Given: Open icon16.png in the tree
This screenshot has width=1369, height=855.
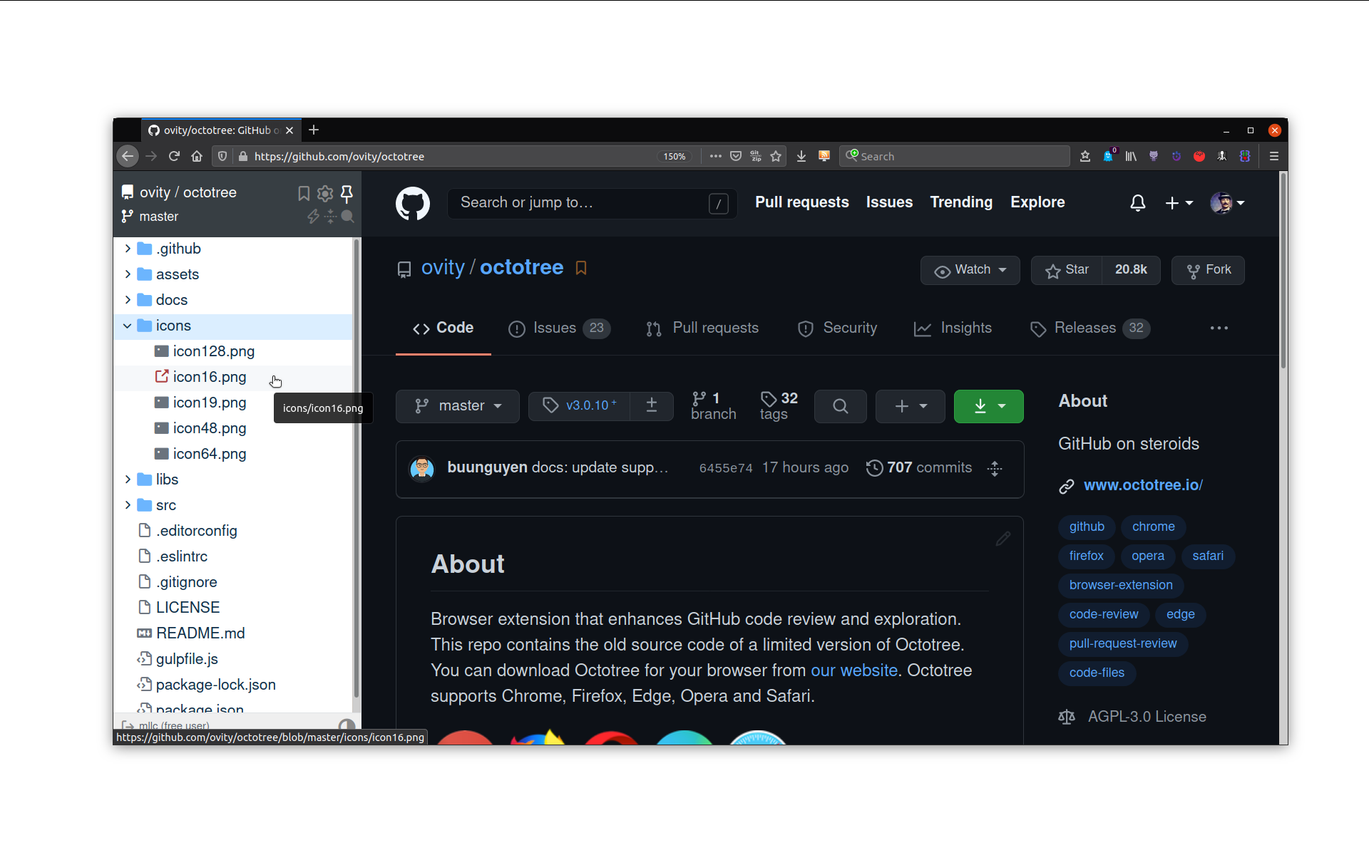Looking at the screenshot, I should [x=210, y=377].
